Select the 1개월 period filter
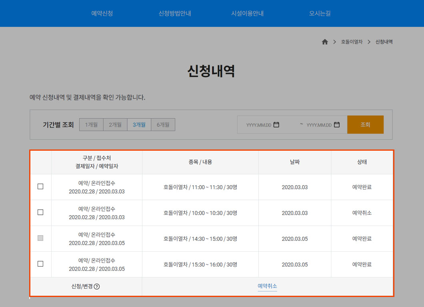The height and width of the screenshot is (307, 424). (x=91, y=125)
